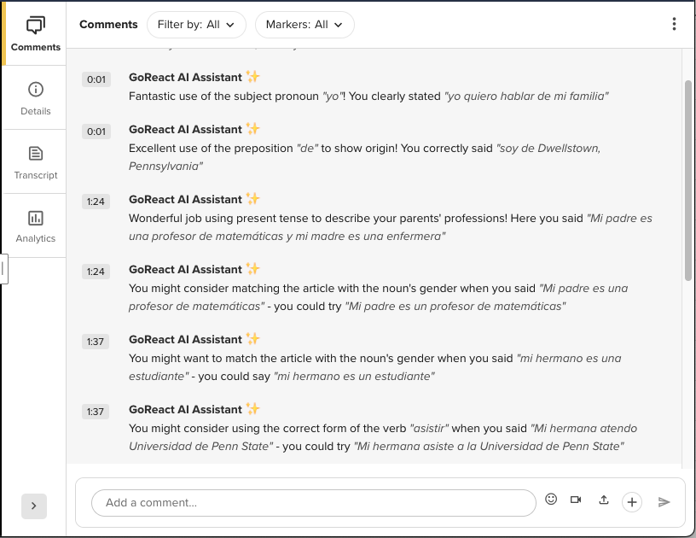Click the GoReact AI Assistant name label
This screenshot has width=696, height=538.
click(x=183, y=77)
